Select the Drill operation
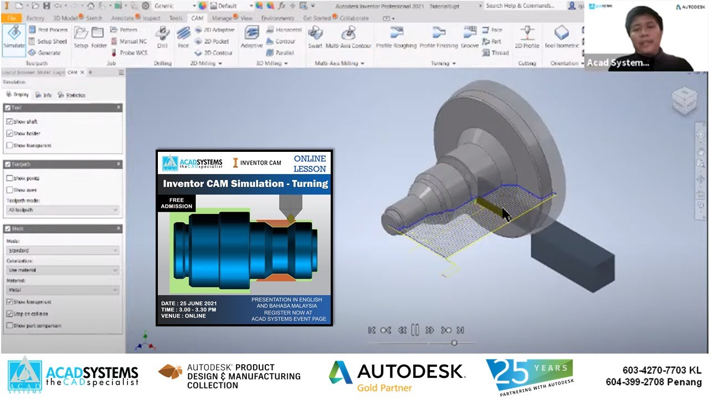 tap(162, 38)
